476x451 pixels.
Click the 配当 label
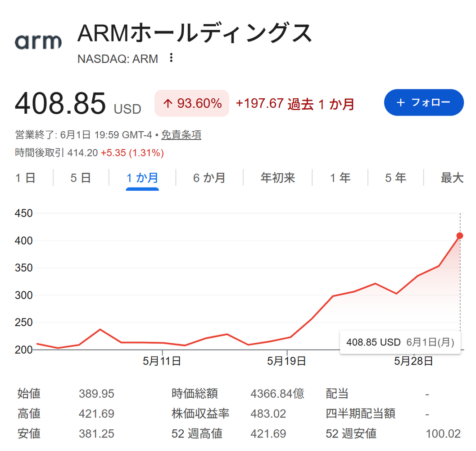(x=337, y=394)
